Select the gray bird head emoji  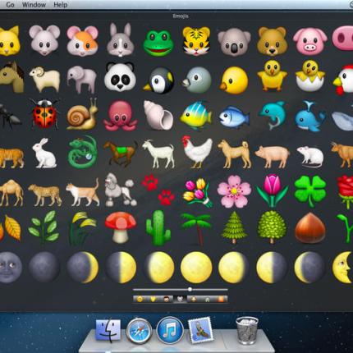point(196,80)
